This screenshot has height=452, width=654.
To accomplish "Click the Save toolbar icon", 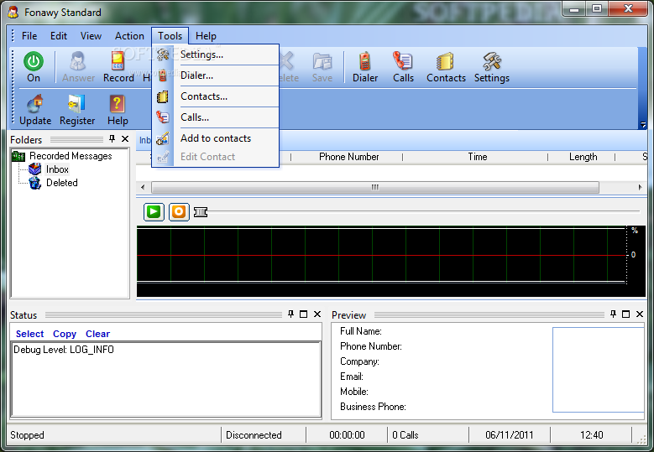I will (x=322, y=66).
